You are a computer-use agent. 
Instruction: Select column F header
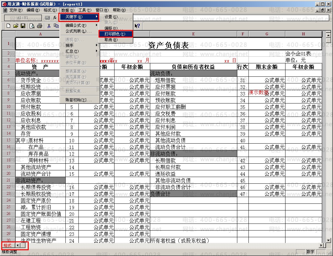click(243, 34)
